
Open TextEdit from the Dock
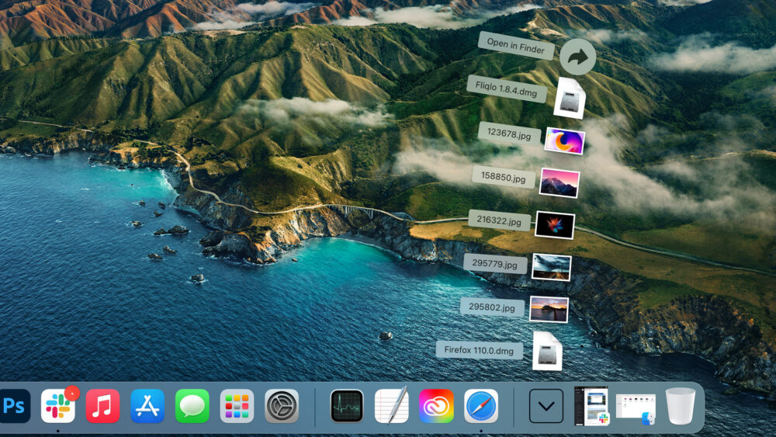coord(391,405)
